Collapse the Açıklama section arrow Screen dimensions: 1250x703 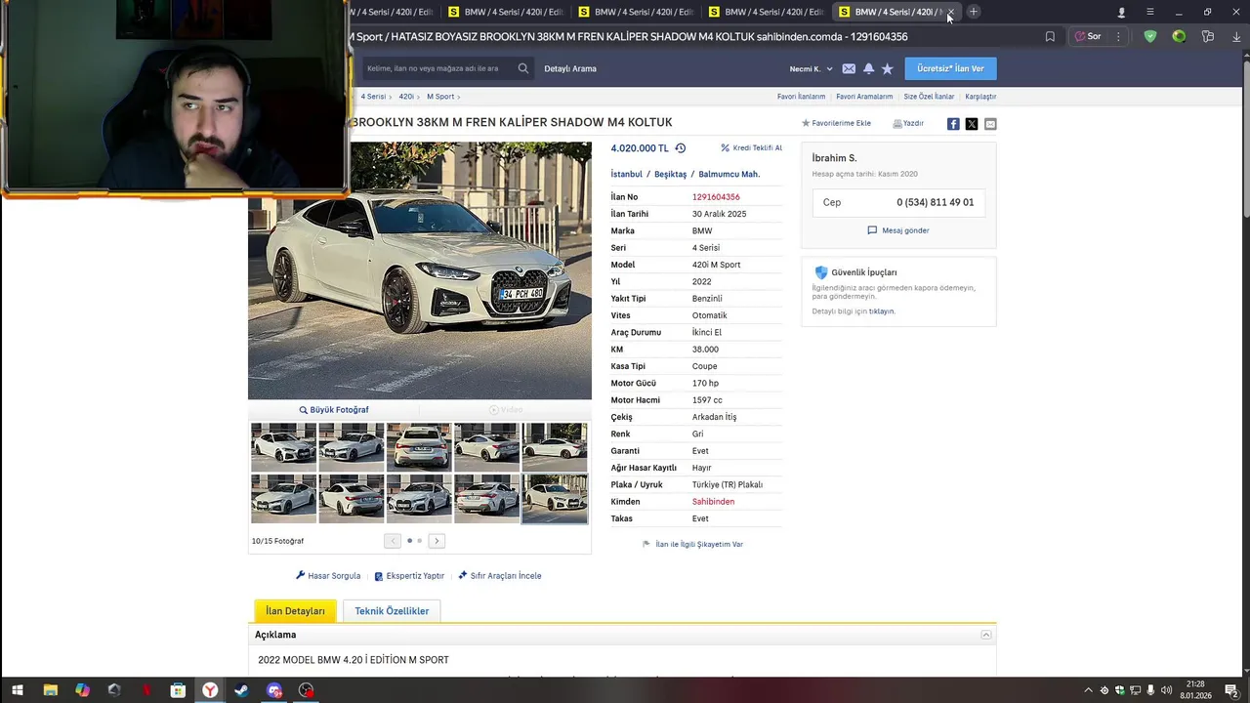pos(986,635)
